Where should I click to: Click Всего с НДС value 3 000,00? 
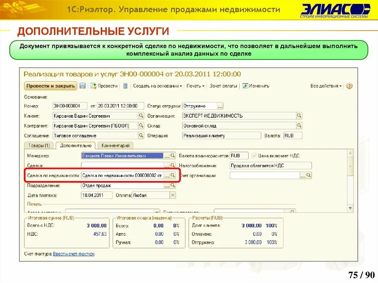click(x=97, y=226)
